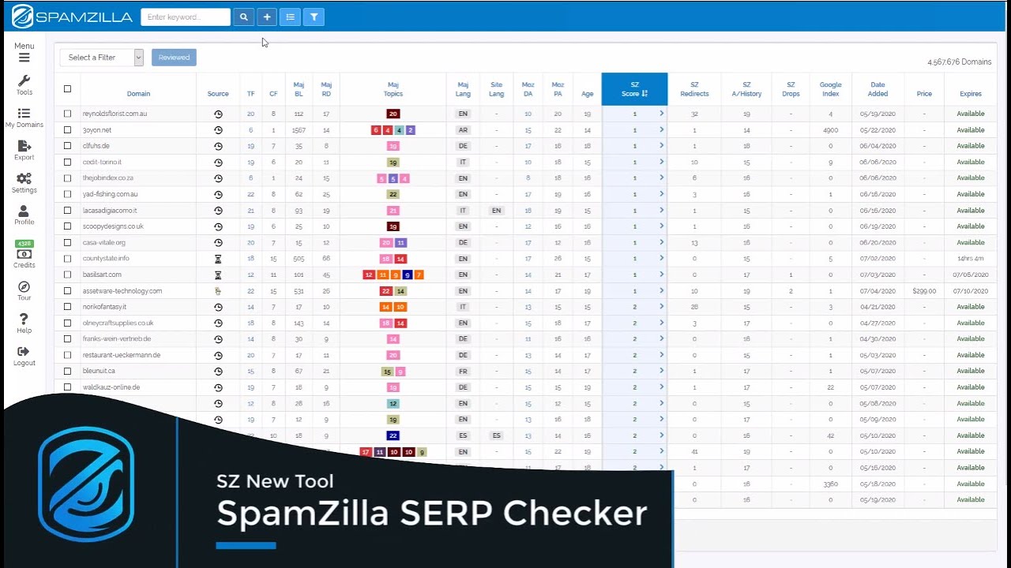
Task: Start the Tour compass icon
Action: coord(24,287)
